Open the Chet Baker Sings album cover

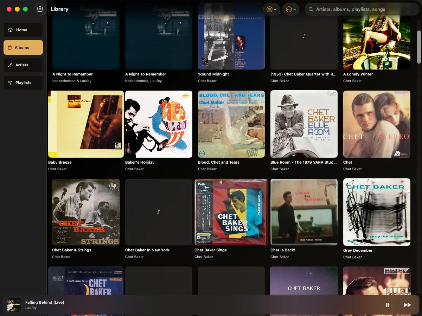tap(231, 212)
